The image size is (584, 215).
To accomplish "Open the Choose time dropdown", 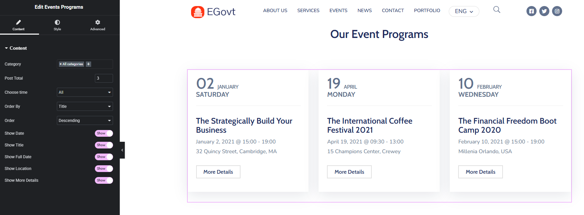I will [85, 92].
